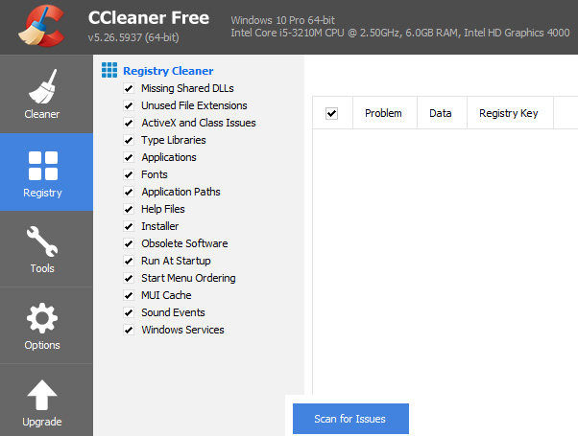The height and width of the screenshot is (436, 578).
Task: Toggle MUI Cache checkbox
Action: pos(129,295)
